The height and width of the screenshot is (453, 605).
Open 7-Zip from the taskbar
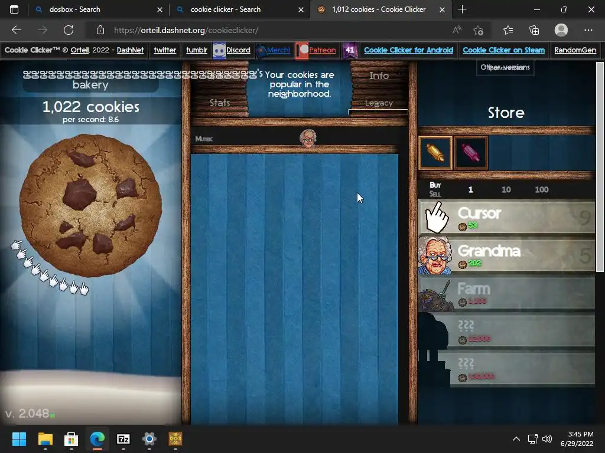(x=123, y=439)
